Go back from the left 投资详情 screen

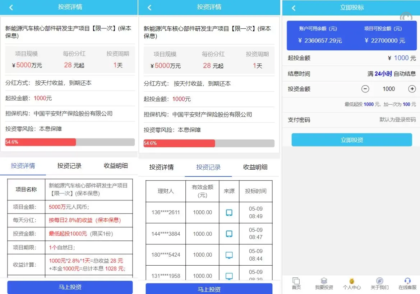11,7
